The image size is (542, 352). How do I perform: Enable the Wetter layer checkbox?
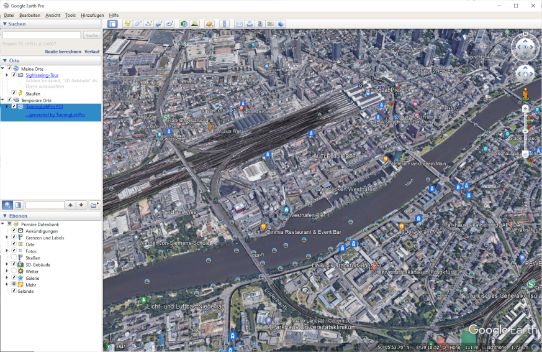14,271
